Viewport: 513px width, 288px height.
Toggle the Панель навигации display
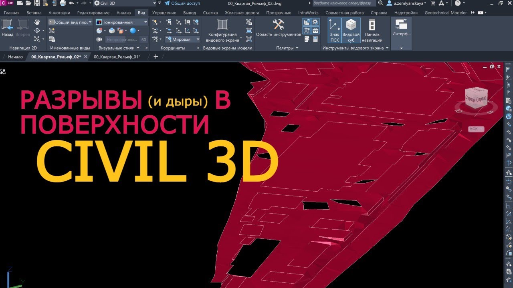pos(372,30)
